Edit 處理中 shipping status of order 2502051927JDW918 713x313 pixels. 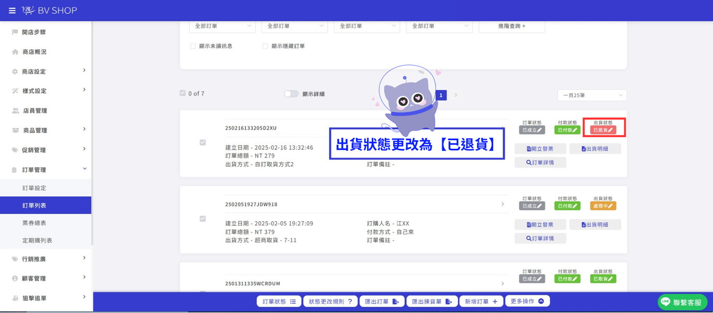603,206
